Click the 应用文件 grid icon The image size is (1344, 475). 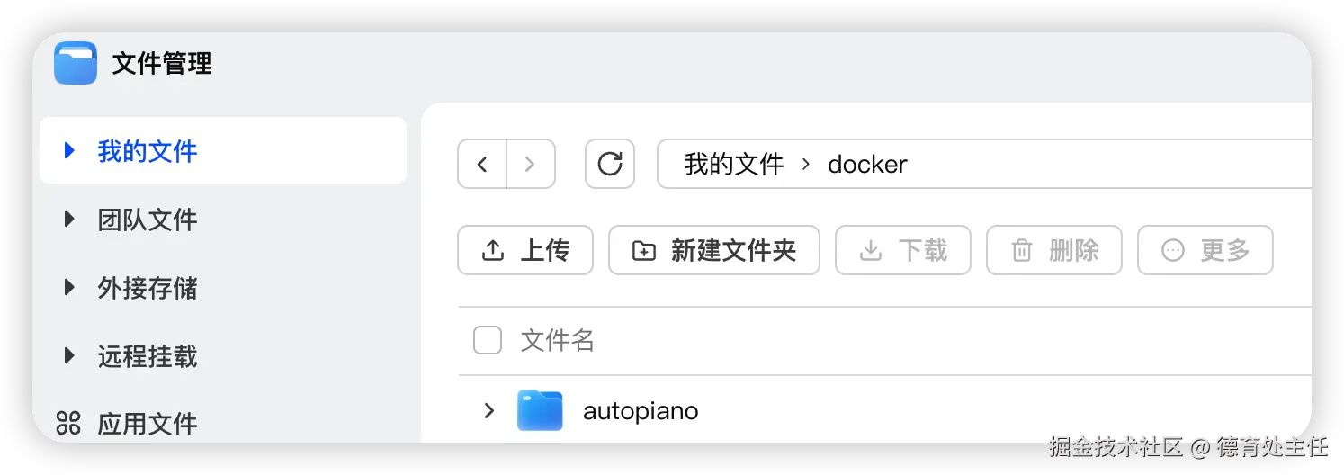[68, 423]
